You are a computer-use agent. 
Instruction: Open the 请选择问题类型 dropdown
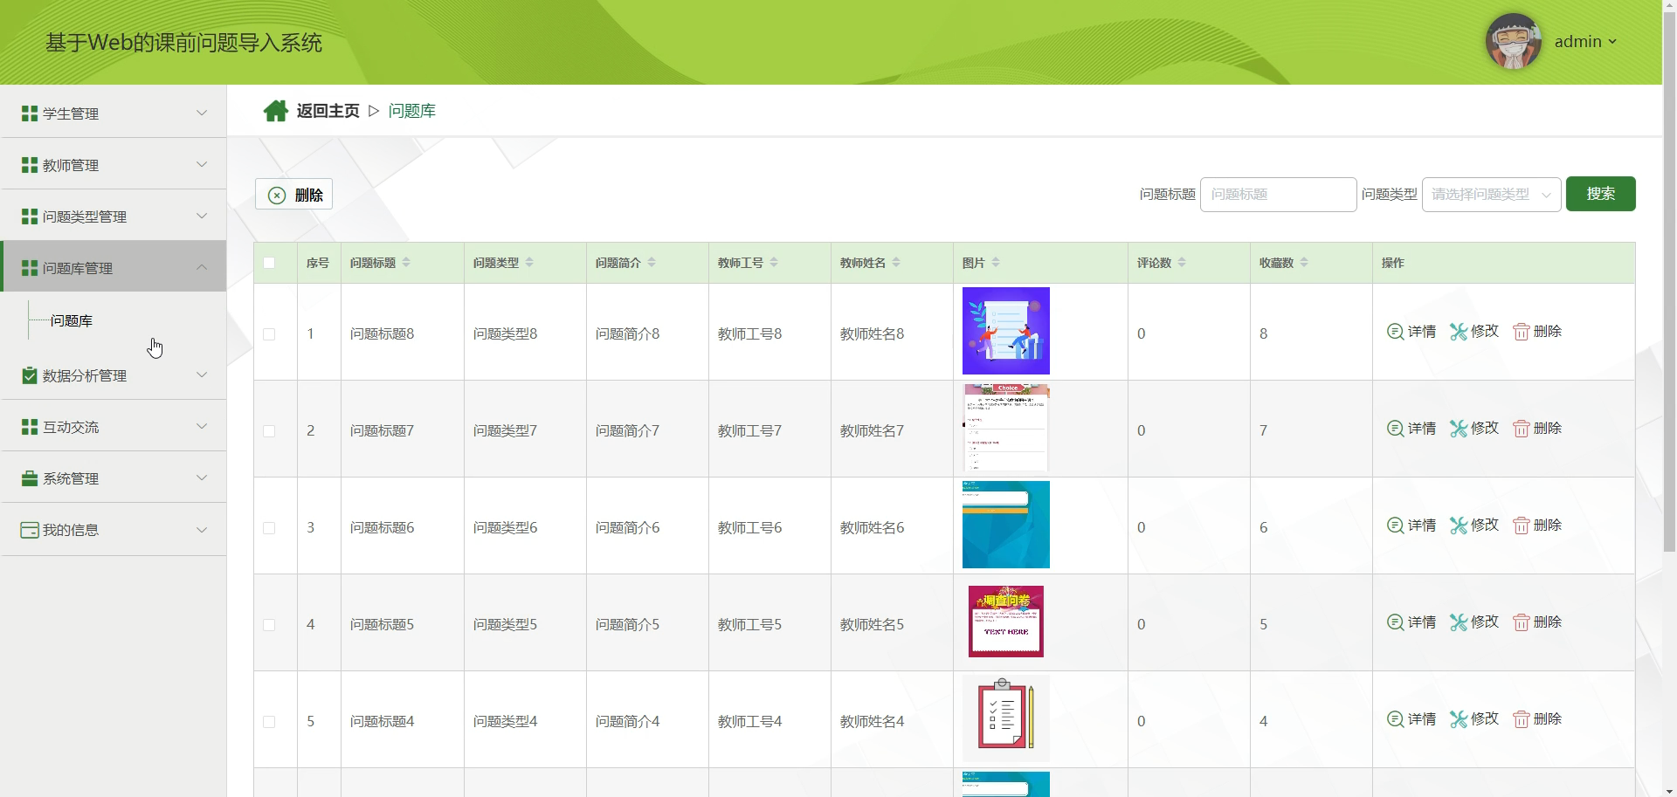click(1491, 195)
